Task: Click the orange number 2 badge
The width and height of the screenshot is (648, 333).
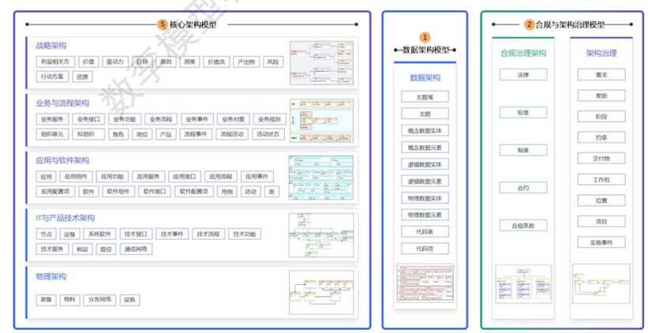Action: coord(528,24)
